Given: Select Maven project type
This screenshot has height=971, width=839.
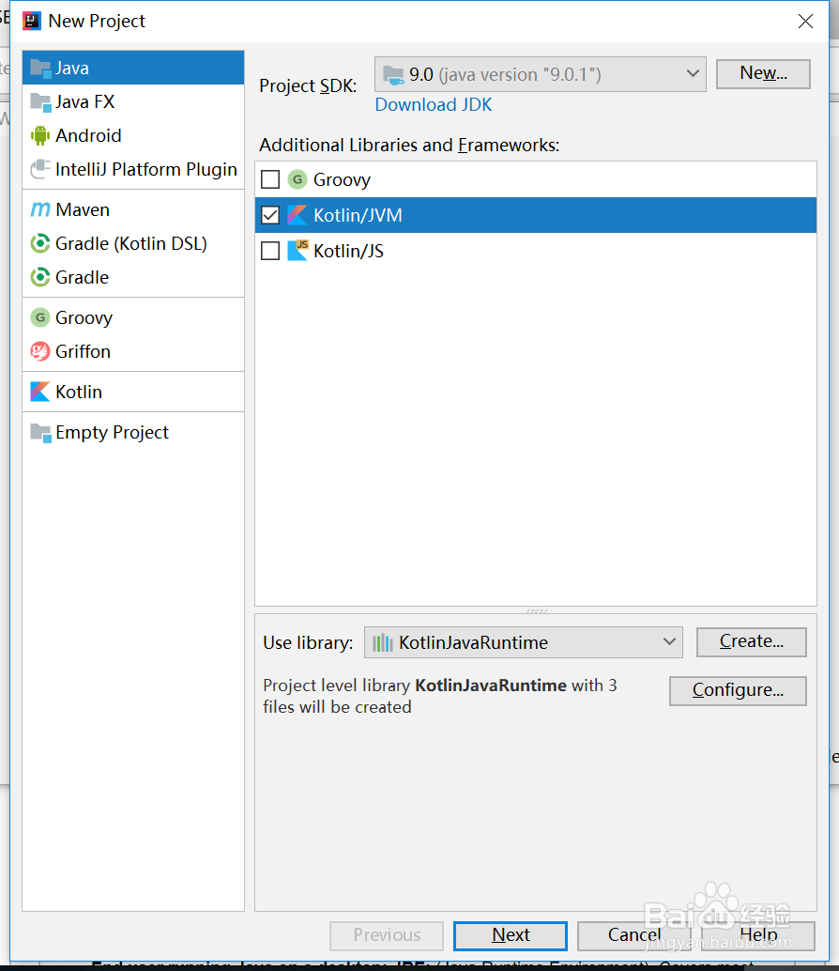Looking at the screenshot, I should 133,209.
